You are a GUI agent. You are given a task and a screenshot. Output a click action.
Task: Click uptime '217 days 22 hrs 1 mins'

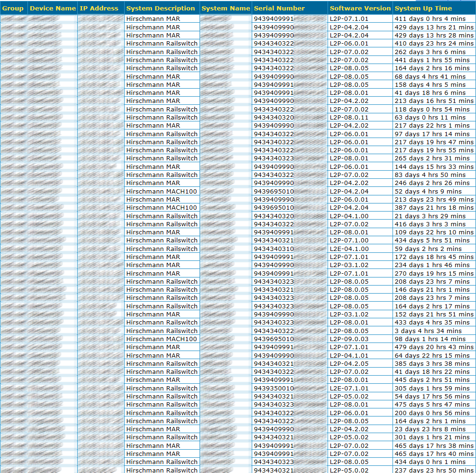[x=432, y=125]
